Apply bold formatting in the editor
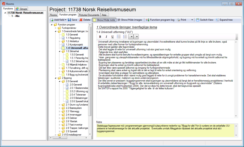The height and width of the screenshot is (147, 244). pyautogui.click(x=100, y=37)
